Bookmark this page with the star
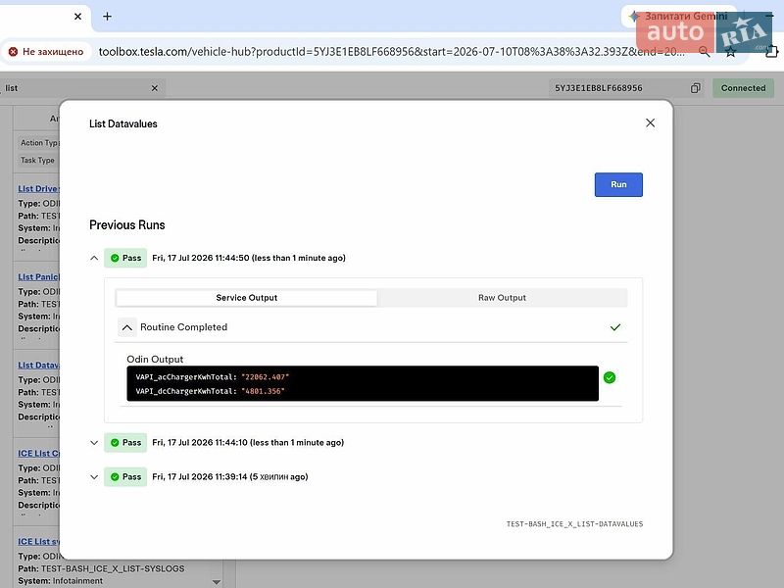784x588 pixels. click(x=730, y=52)
